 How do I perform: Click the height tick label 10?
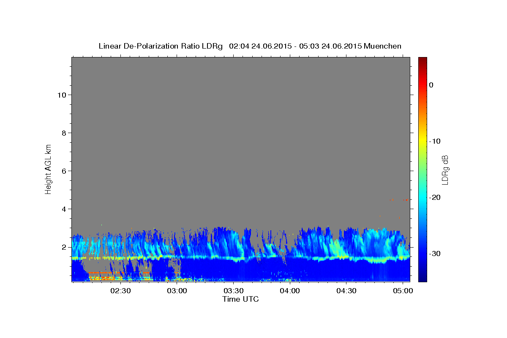coord(61,95)
